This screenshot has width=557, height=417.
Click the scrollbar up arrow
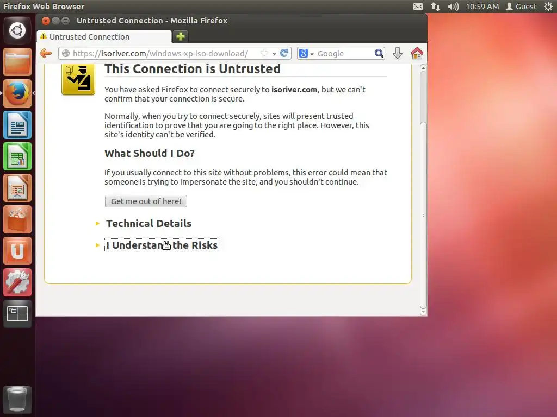423,68
